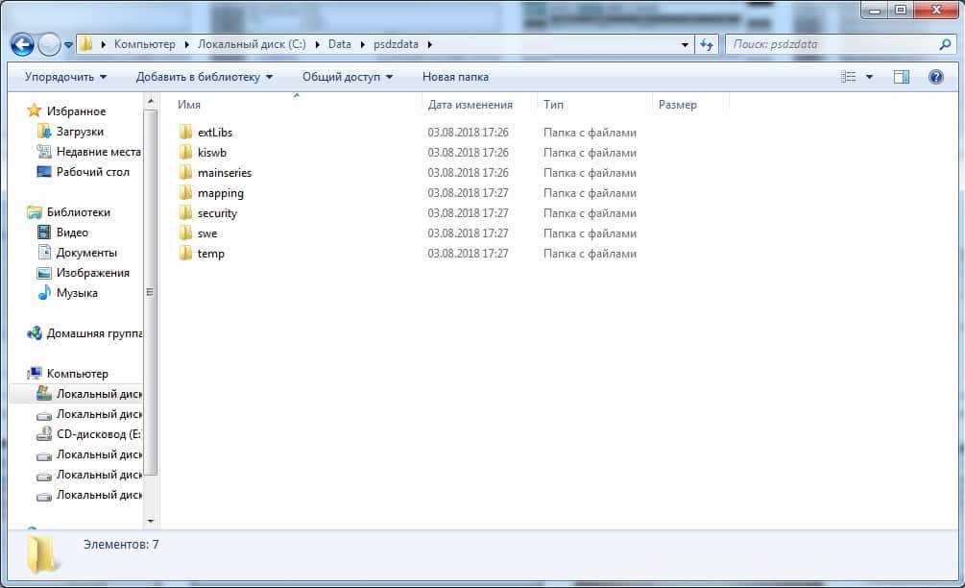Viewport: 965px width, 588px height.
Task: Select the security folder icon
Action: point(185,213)
